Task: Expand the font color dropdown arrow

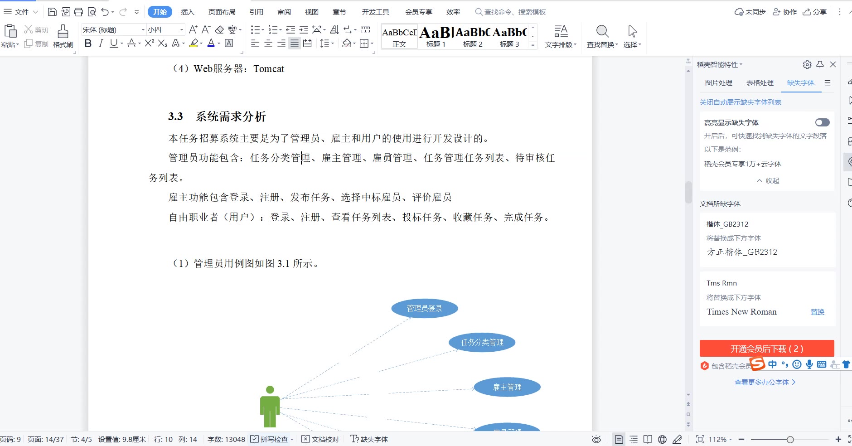Action: tap(219, 44)
